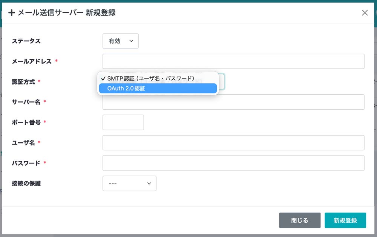Click the X icon to dismiss the dialog
Viewport: 377px width, 237px height.
tap(365, 13)
